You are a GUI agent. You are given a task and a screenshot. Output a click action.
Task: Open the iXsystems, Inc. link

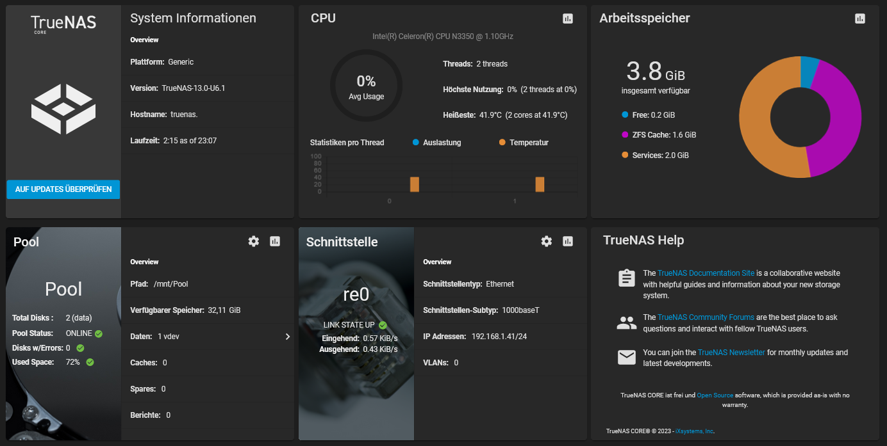click(694, 431)
